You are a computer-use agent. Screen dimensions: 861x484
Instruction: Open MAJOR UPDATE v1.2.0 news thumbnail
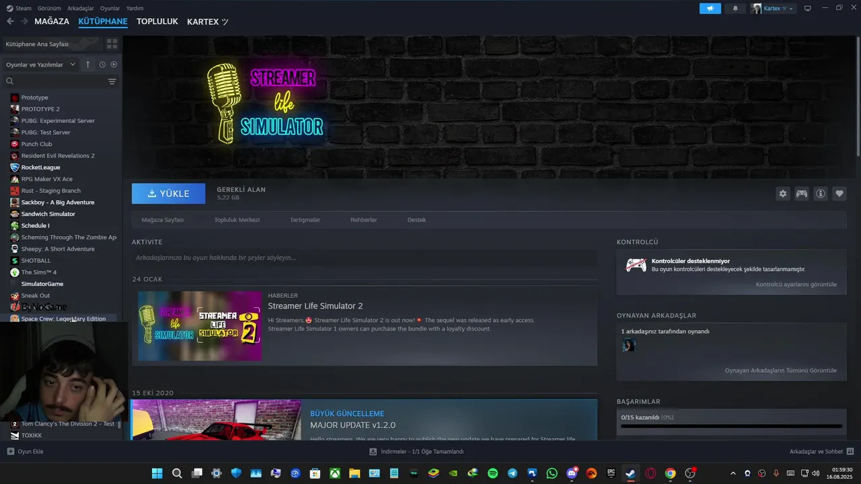tap(216, 420)
